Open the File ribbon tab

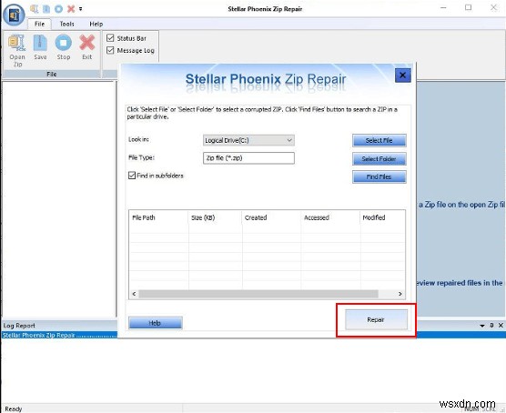(39, 24)
